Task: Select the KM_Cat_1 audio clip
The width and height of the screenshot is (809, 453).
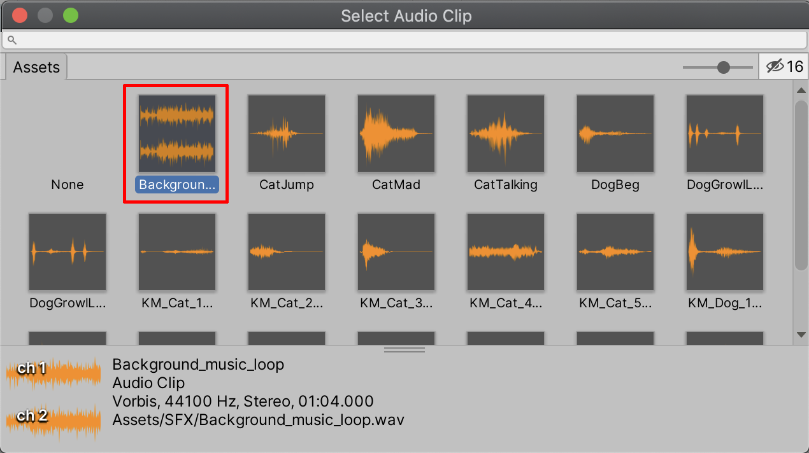Action: pyautogui.click(x=177, y=252)
